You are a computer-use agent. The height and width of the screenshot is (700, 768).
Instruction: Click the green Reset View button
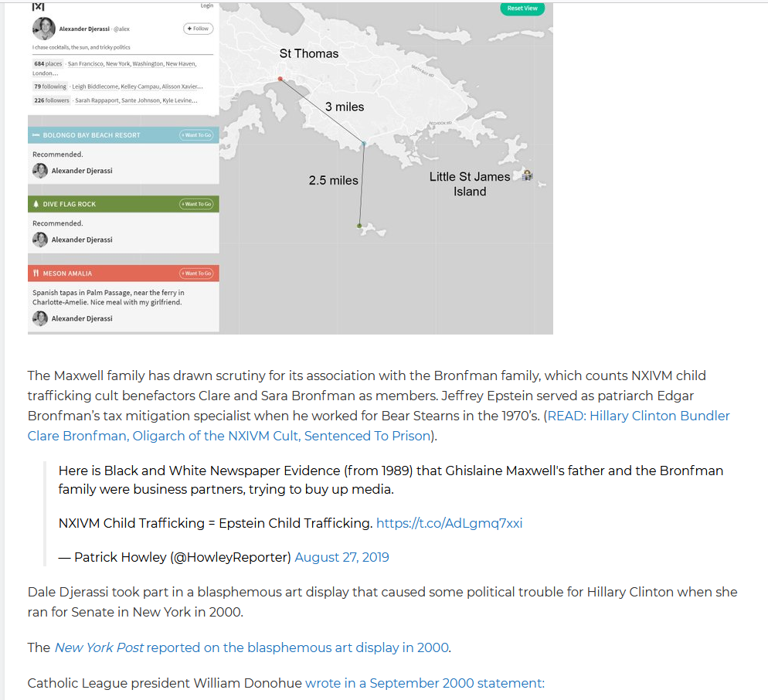click(522, 8)
